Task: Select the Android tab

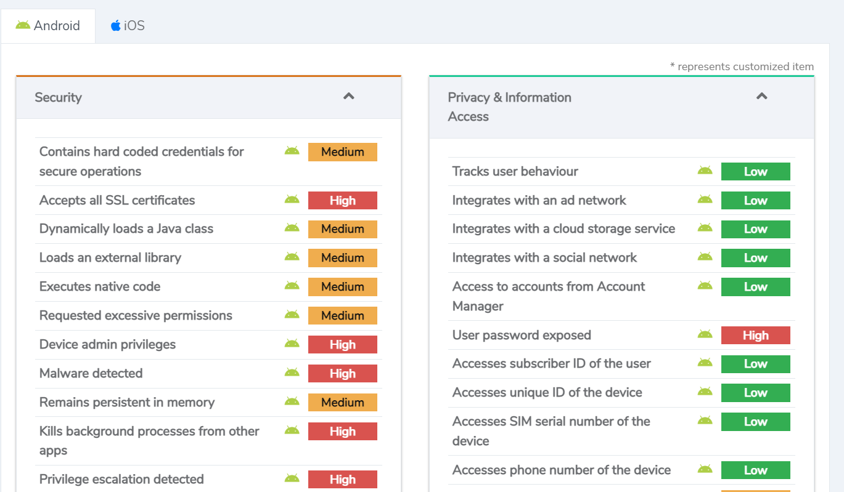Action: pos(48,26)
